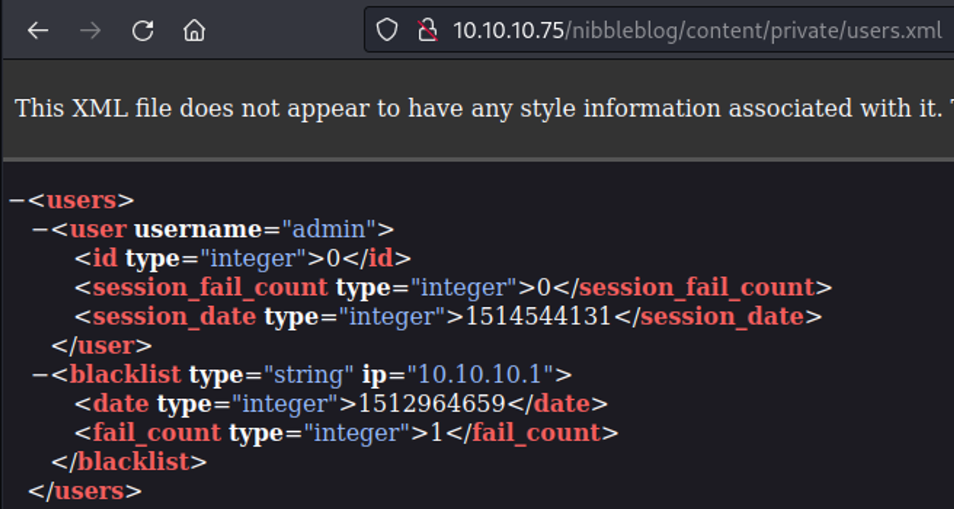
Task: Click the browser Back arrow
Action: pyautogui.click(x=38, y=31)
